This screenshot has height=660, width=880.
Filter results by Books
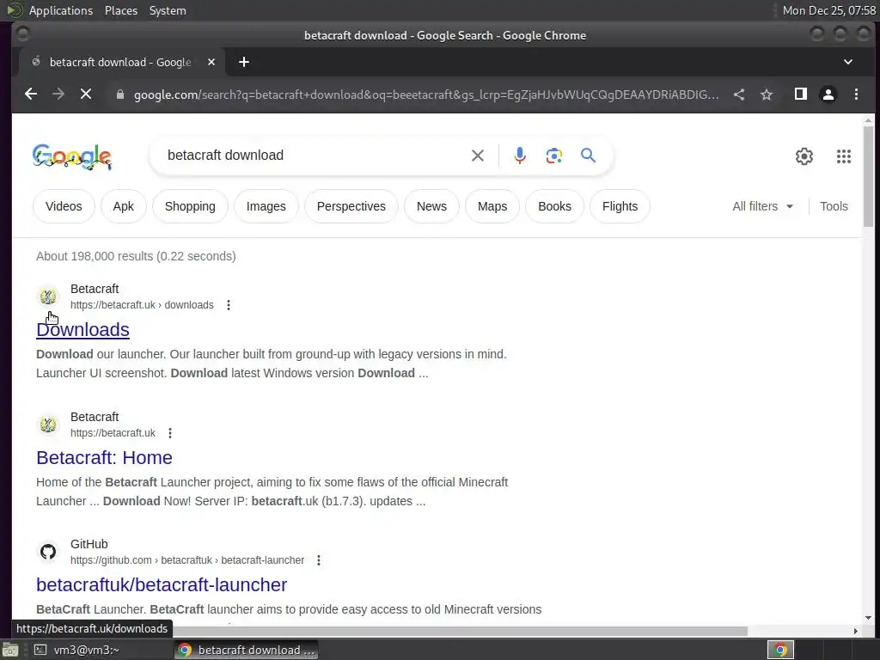(x=554, y=206)
